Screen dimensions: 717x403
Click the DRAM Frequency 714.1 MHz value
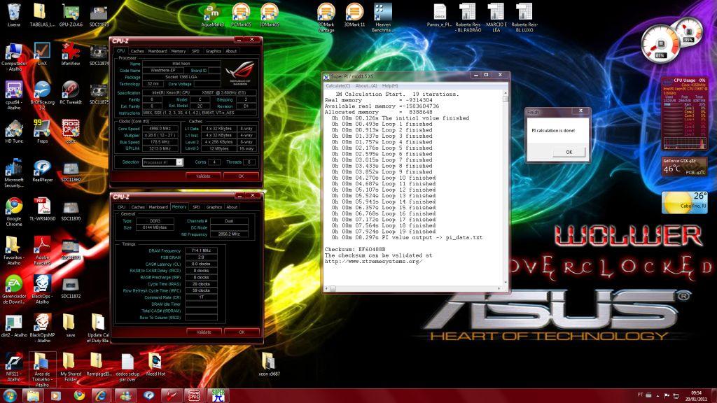pos(201,250)
